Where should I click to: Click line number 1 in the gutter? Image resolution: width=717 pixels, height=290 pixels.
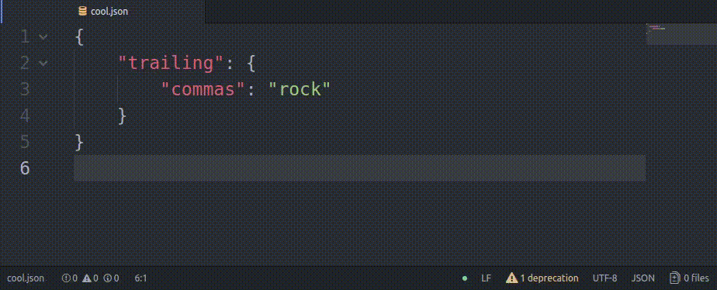point(25,36)
